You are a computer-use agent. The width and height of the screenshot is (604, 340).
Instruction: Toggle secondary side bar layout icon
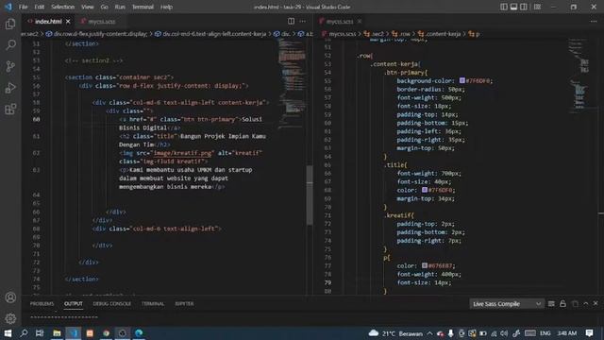(524, 7)
